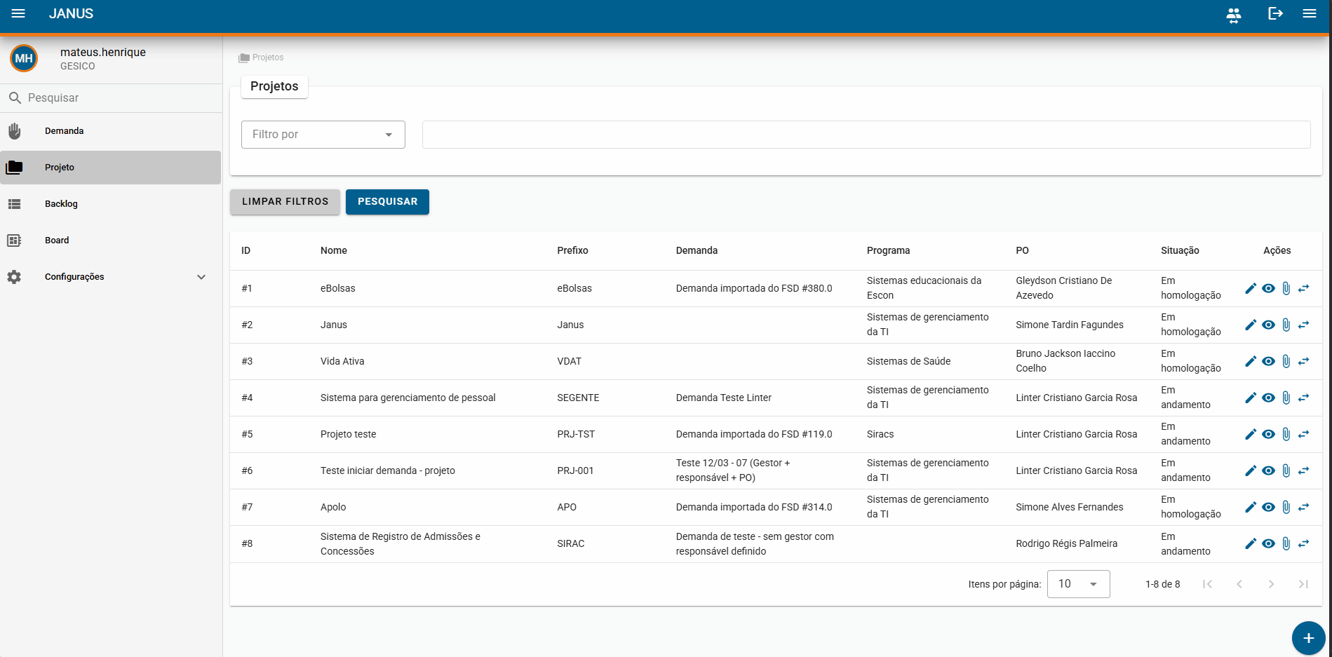Go to the previous page of results
1332x657 pixels.
coord(1239,584)
